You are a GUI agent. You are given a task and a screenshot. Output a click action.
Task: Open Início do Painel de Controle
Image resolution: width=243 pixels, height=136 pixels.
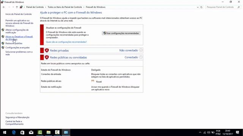[x=19, y=14]
